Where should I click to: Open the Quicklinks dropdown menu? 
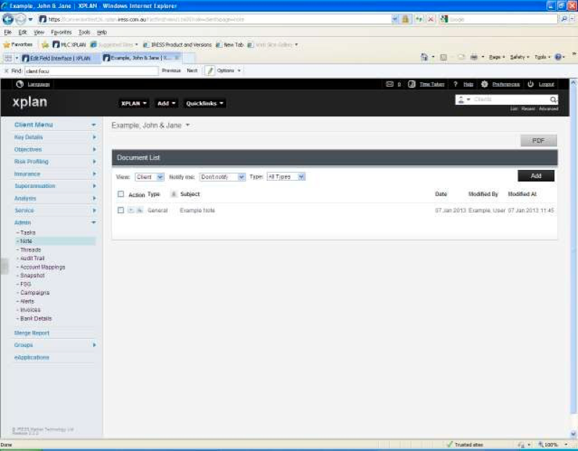(x=204, y=103)
